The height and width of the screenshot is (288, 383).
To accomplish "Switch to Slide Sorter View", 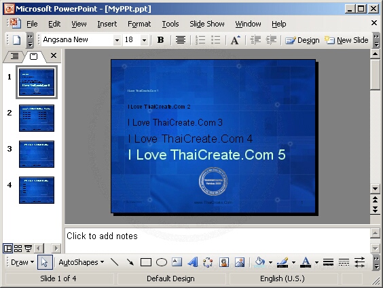I will point(18,249).
